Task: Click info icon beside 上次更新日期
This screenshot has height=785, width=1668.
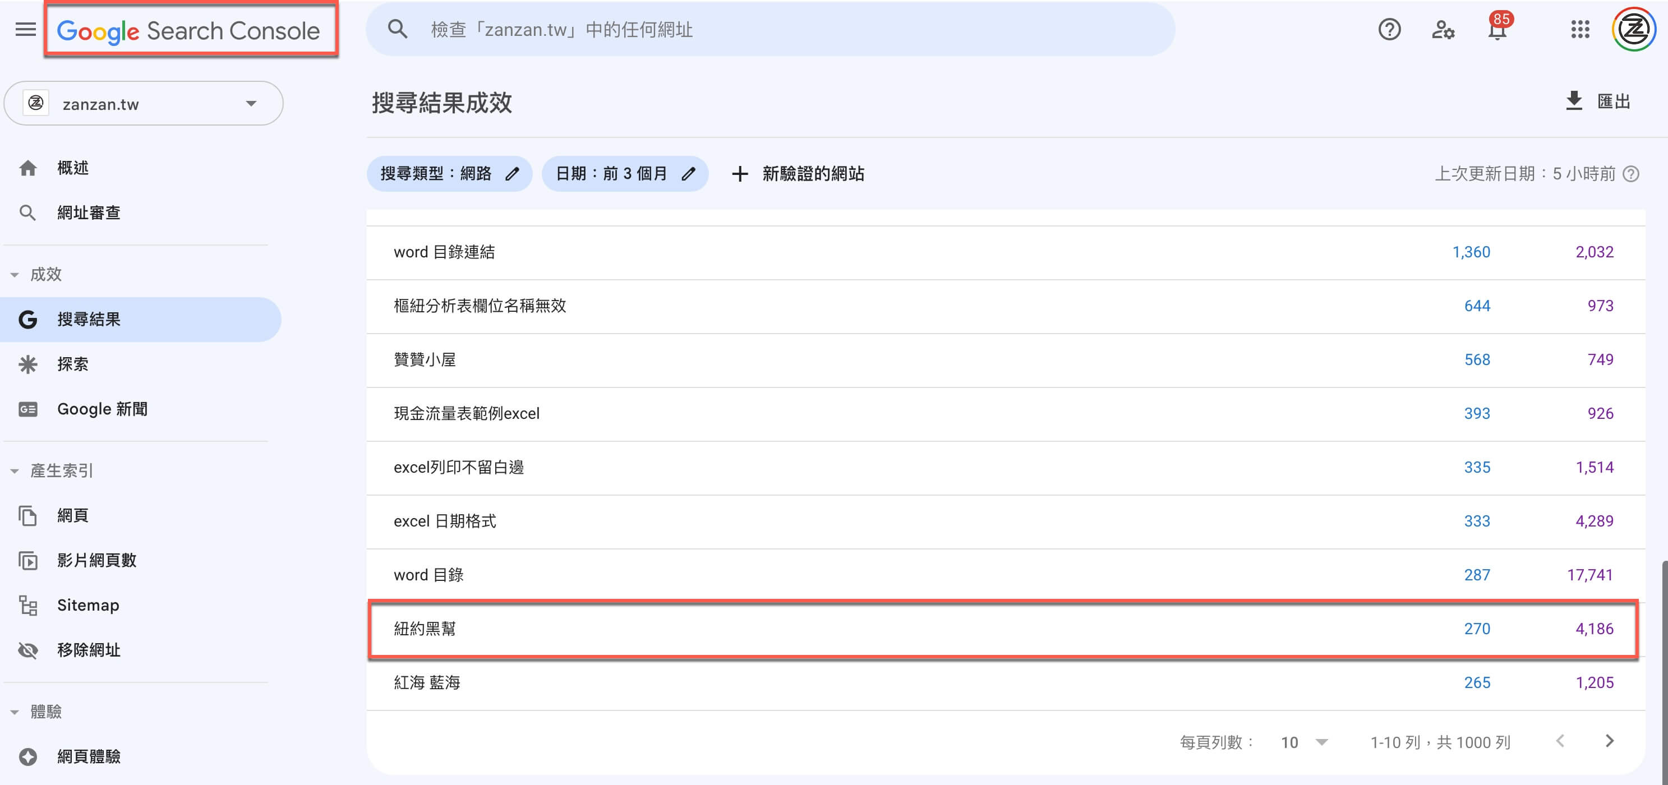Action: point(1632,173)
